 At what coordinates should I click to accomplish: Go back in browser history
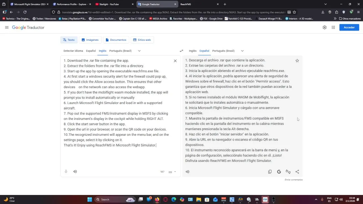point(11,12)
